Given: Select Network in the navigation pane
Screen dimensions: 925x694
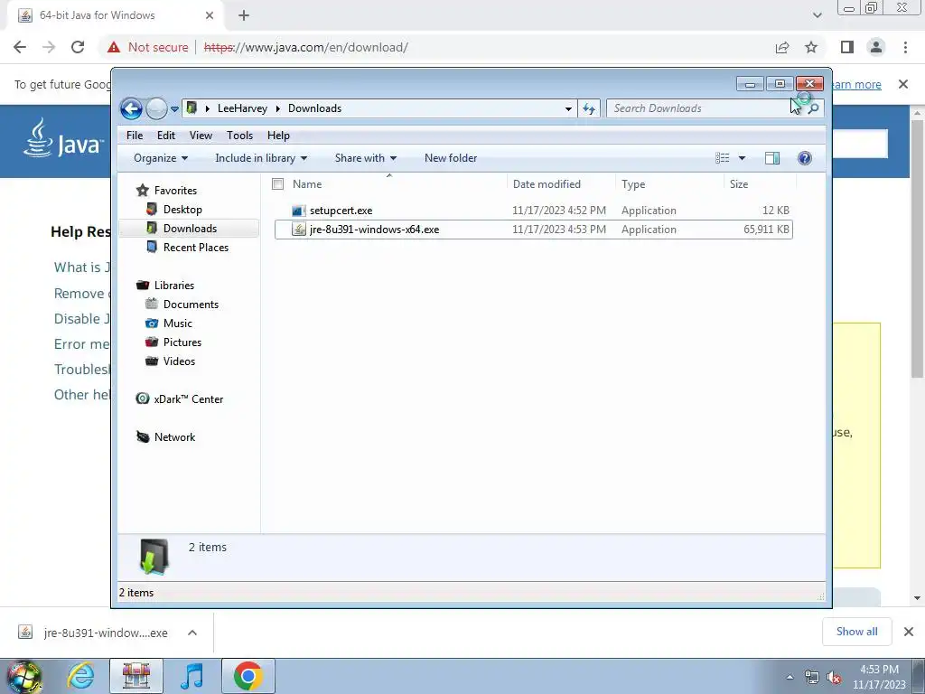Looking at the screenshot, I should click(174, 437).
